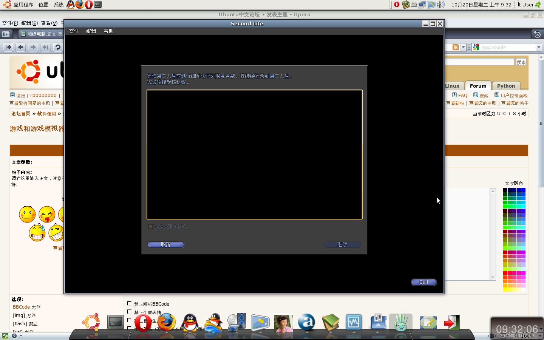
Task: Open green book dock icon
Action: 331,322
